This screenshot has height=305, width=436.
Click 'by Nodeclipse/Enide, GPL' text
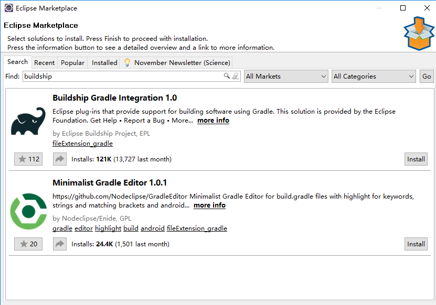click(92, 219)
